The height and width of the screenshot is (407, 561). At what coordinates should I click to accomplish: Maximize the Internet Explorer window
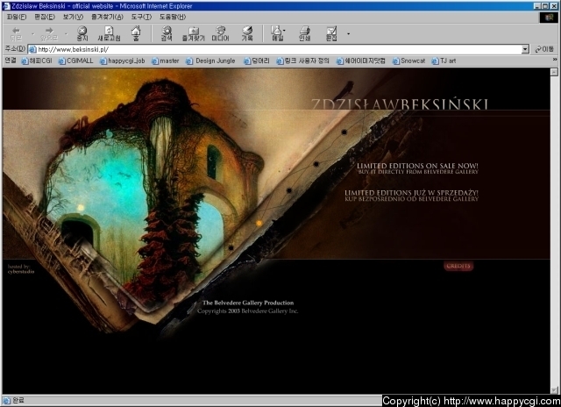click(x=545, y=6)
